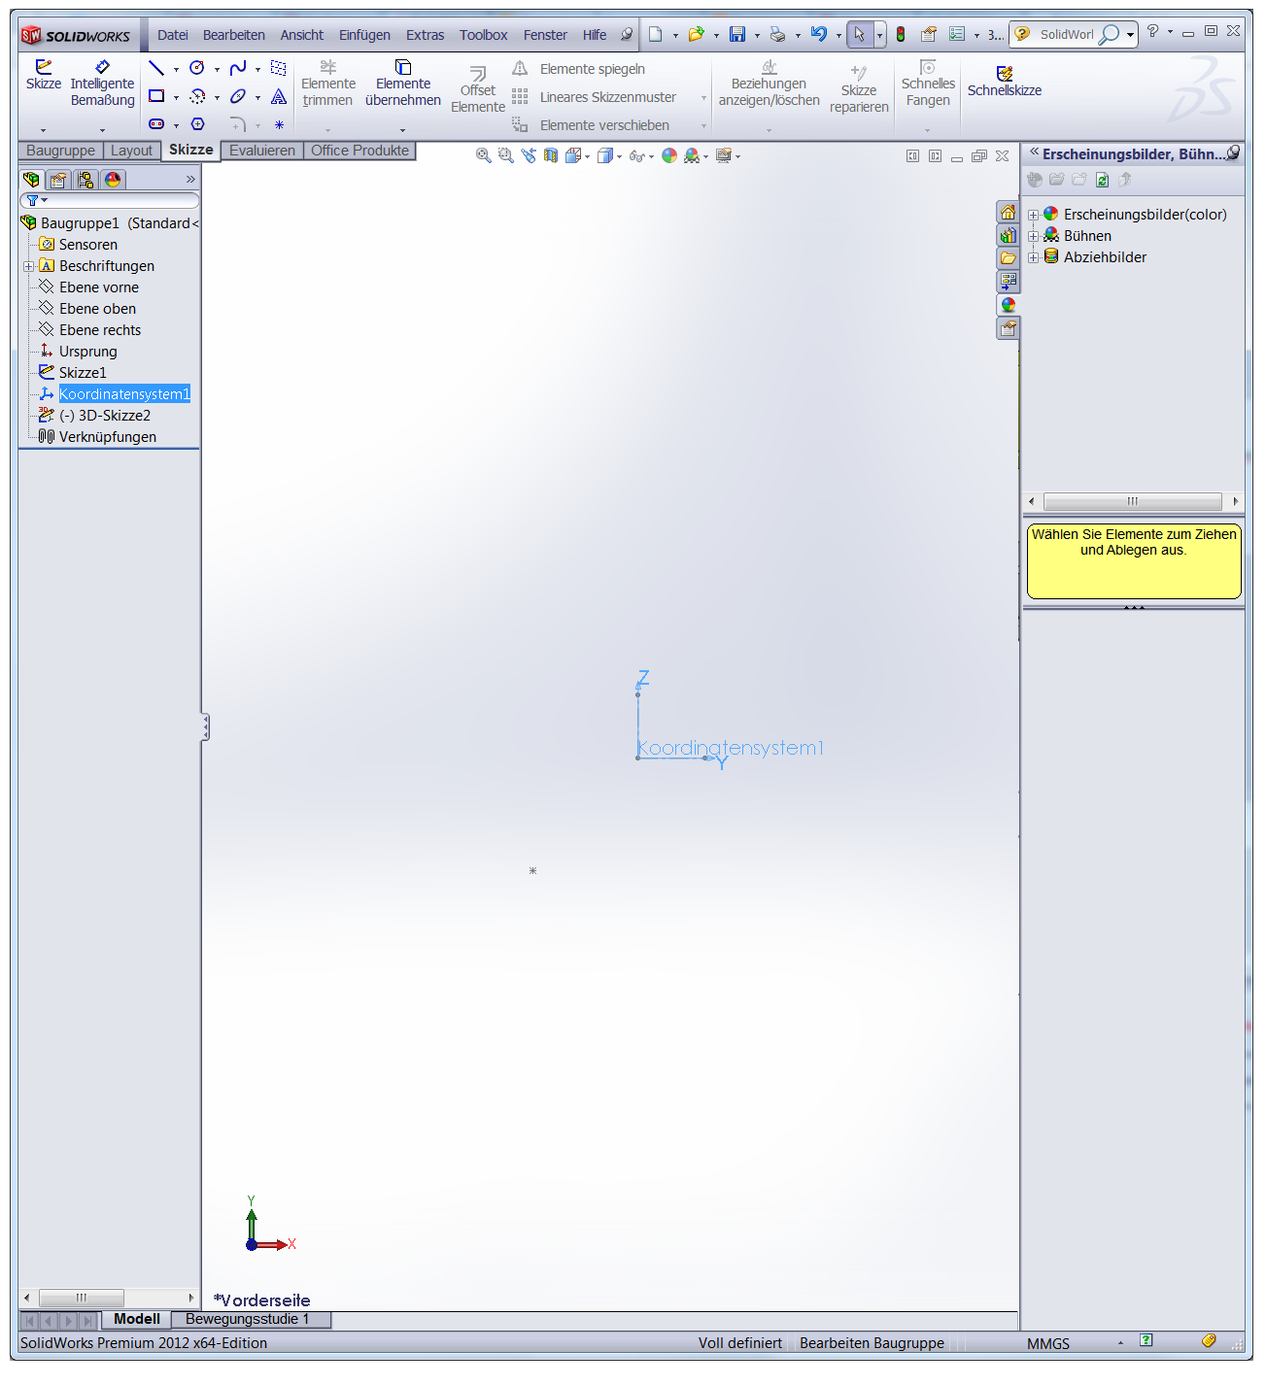Pin the Erscheinungsbilder task pane
Screen dimensions: 1266x1384
[1233, 153]
